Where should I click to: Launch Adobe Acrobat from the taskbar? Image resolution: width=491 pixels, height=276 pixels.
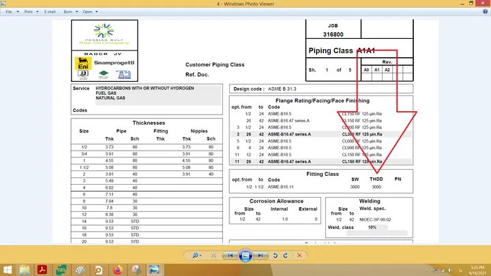coord(42,270)
